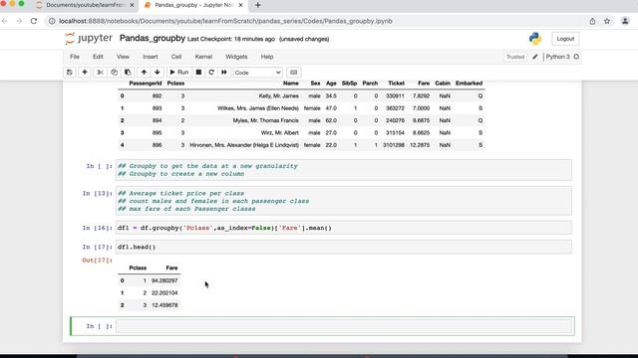This screenshot has width=638, height=358.
Task: Click the Fare value 94.280297
Action: [164, 280]
